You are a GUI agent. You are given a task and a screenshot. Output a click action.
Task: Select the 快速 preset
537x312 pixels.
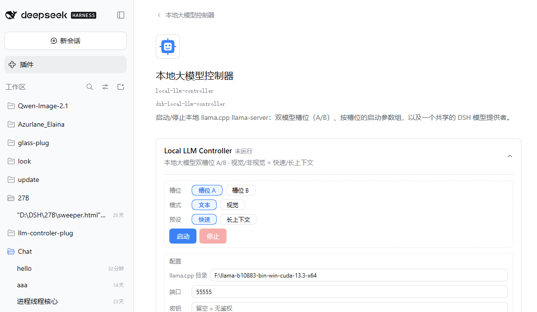(204, 219)
